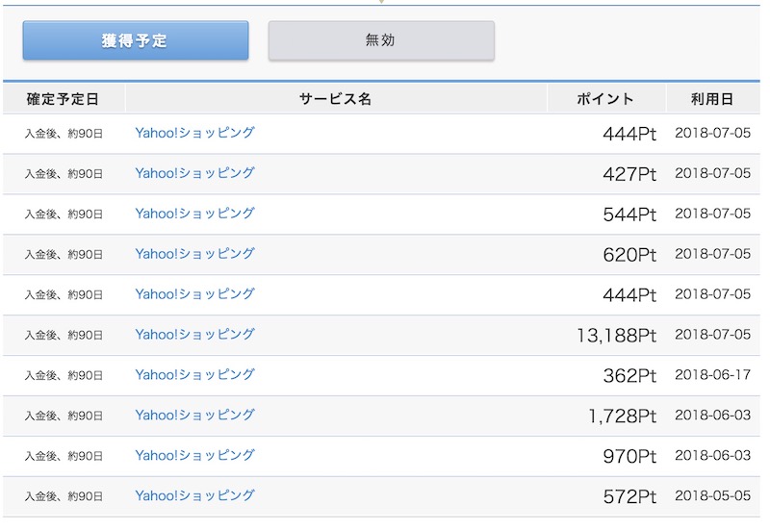Click the ポイント column header
This screenshot has height=530, width=770.
pyautogui.click(x=605, y=99)
